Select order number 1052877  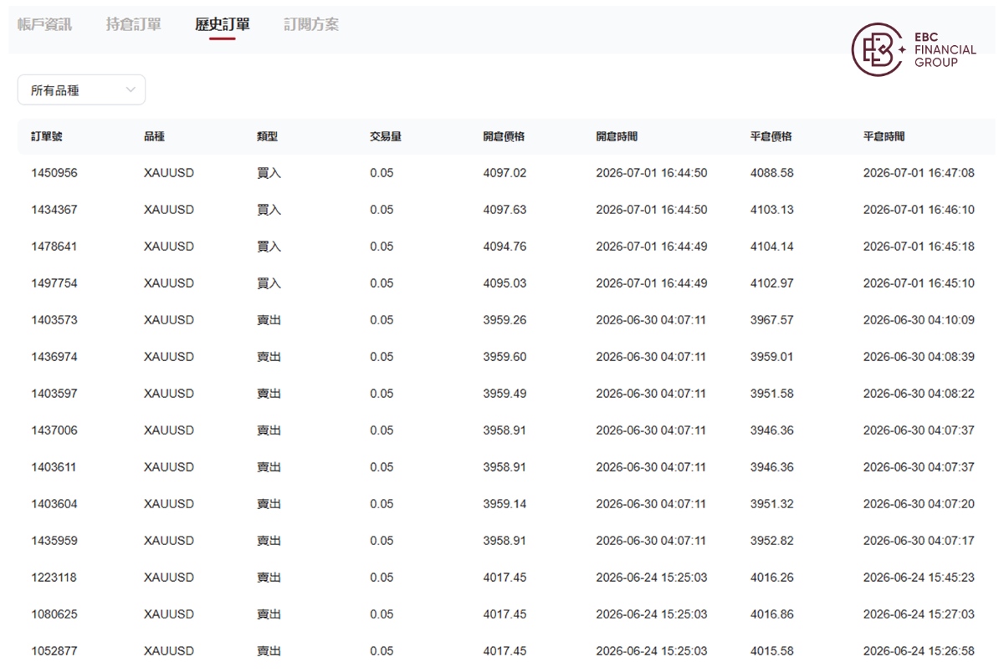pyautogui.click(x=54, y=651)
